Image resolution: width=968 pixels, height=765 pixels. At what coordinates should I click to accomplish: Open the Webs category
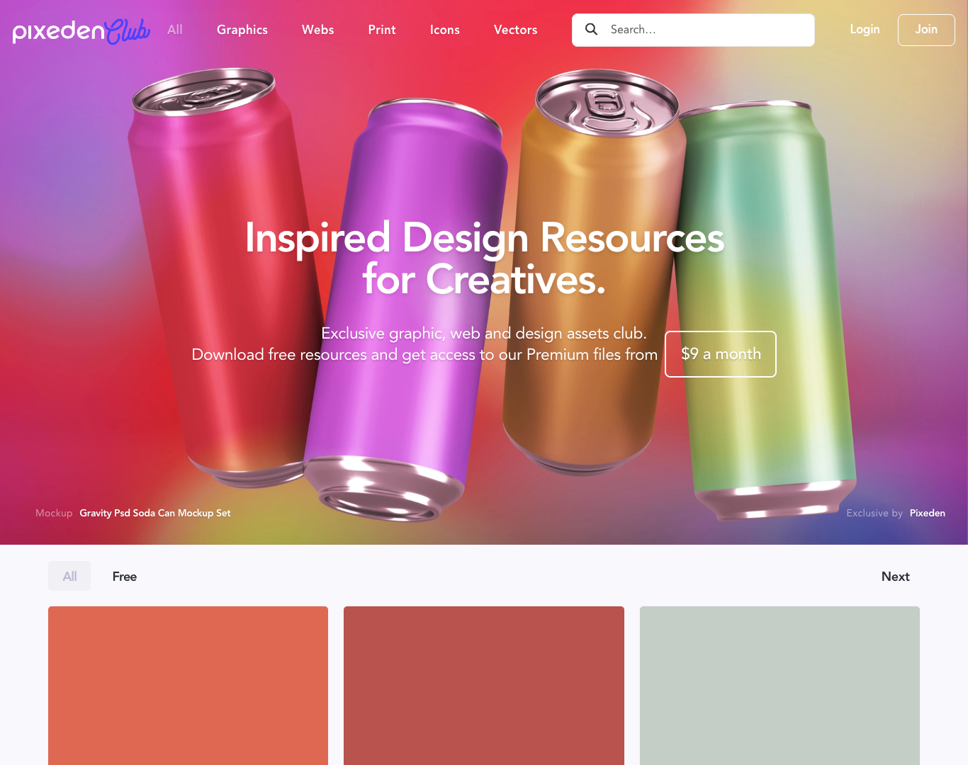pyautogui.click(x=317, y=30)
